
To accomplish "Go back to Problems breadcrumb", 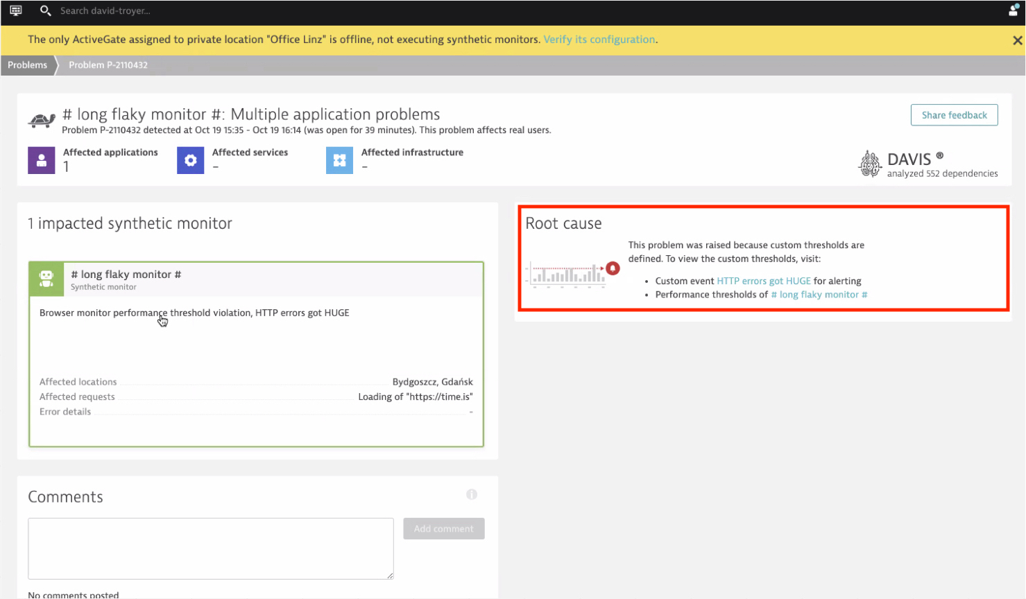I will point(28,65).
